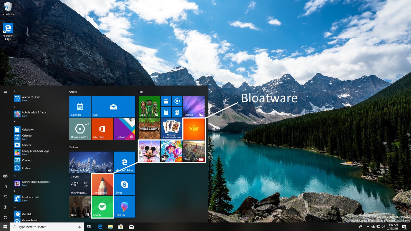This screenshot has height=231, width=411.
Task: Open the Groove Music small disc tile
Action: coord(177,101)
